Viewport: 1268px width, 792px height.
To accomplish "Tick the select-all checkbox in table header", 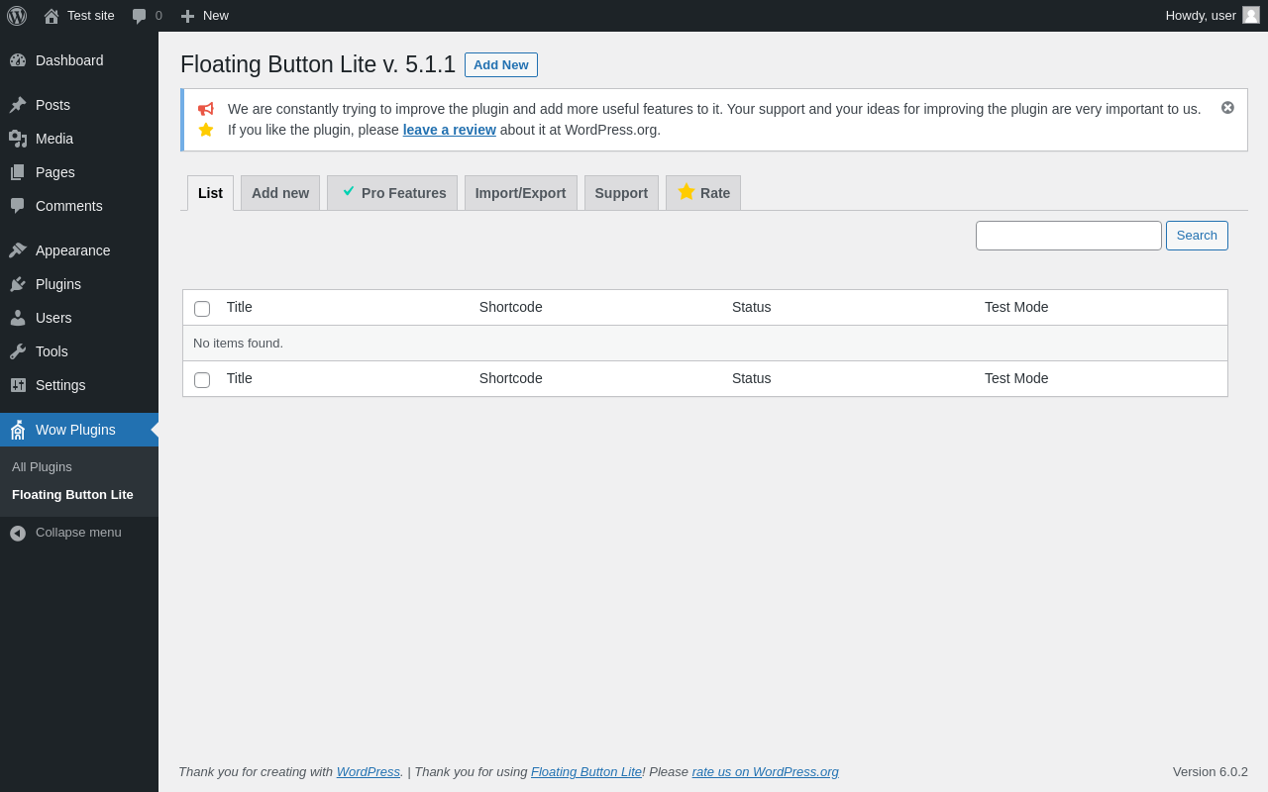I will click(x=202, y=309).
